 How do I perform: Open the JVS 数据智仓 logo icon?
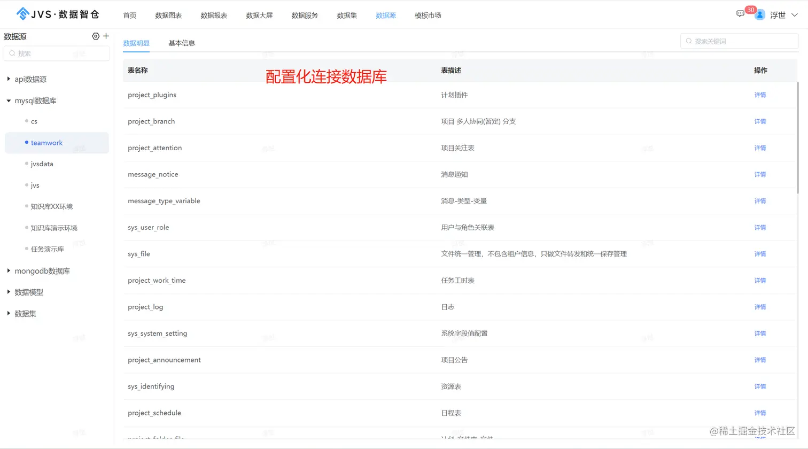(x=22, y=14)
